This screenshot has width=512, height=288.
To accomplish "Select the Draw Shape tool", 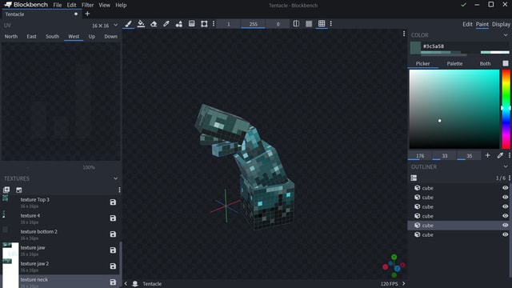I will point(179,24).
